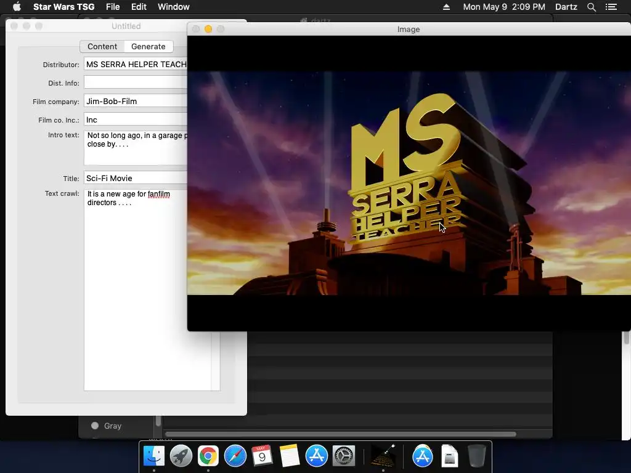Launch Safari from the Dock

point(235,456)
